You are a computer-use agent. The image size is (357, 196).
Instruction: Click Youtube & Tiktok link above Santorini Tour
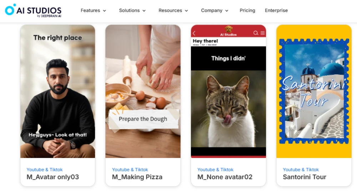tap(301, 170)
